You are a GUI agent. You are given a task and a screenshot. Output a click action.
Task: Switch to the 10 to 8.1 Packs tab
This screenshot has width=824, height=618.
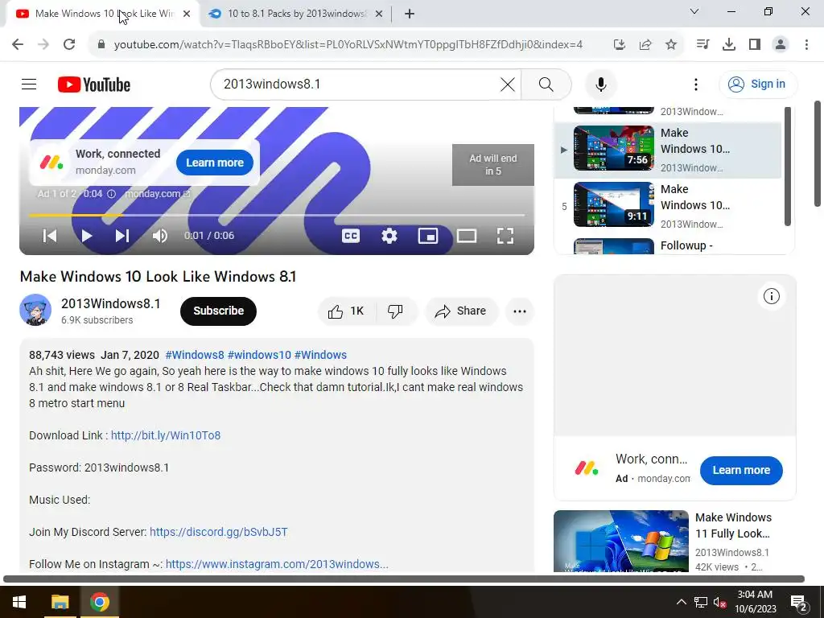tap(296, 14)
